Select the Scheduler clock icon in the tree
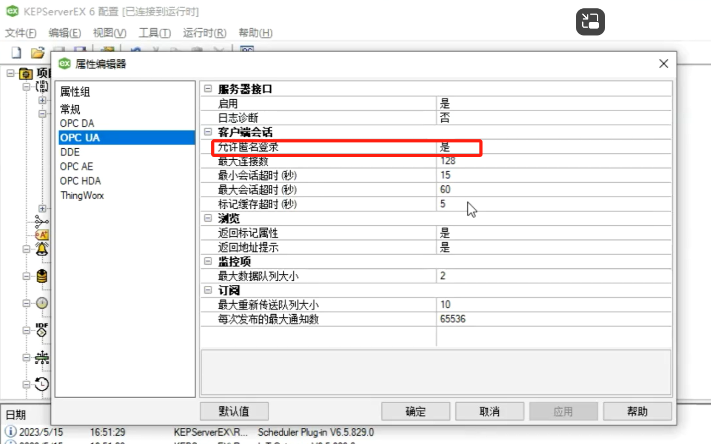This screenshot has width=711, height=444. tap(42, 385)
